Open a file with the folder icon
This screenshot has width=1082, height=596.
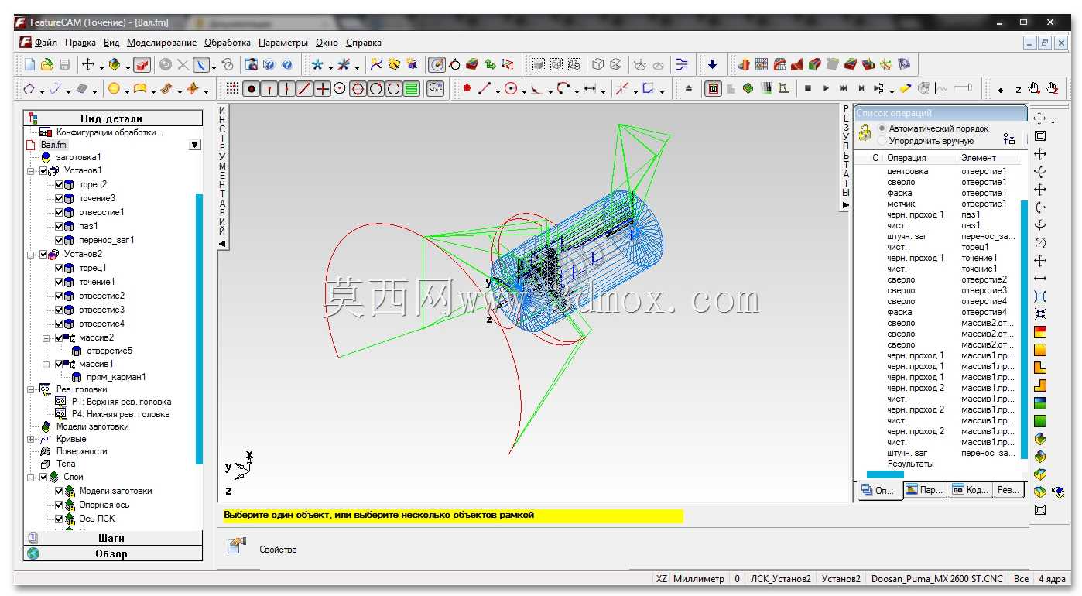(47, 64)
